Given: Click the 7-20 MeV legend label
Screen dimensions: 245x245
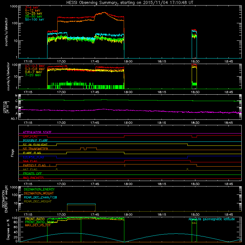Looking at the screenshot, I should point(33,75).
